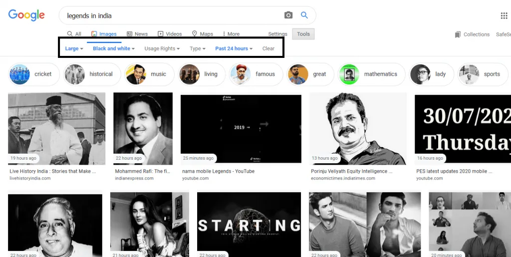
Task: Click 'Mohammed Rafi: The fi...' title
Action: point(143,171)
